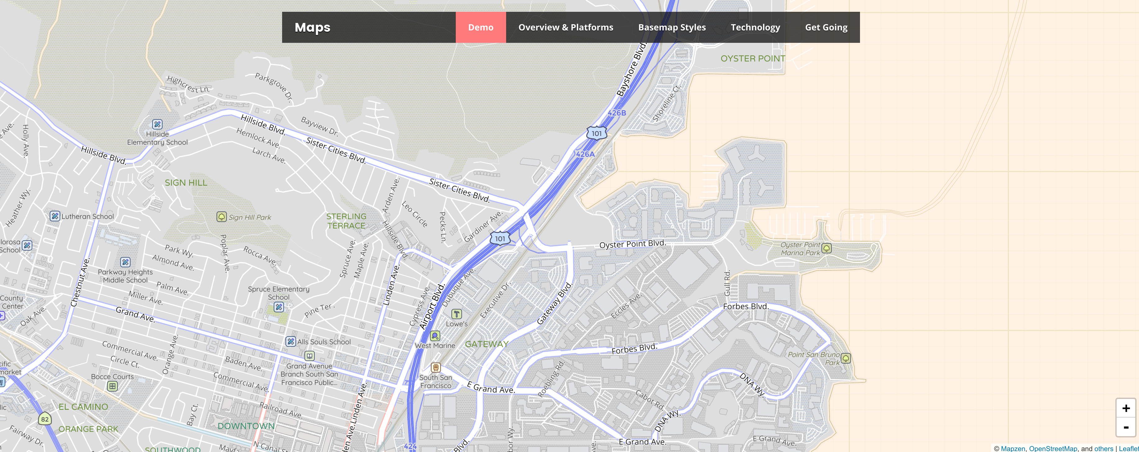Click Lowe's hardware store icon
Screen dimensions: 1139x452
pyautogui.click(x=456, y=314)
